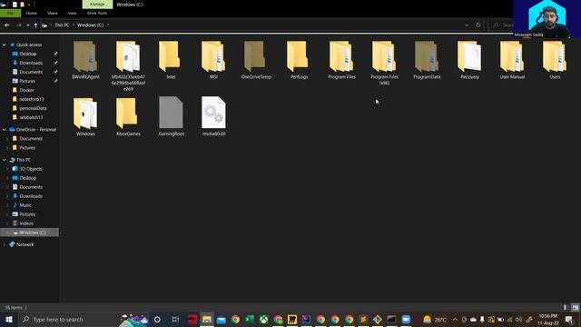Show hidden system tray icons
Image resolution: width=581 pixels, height=327 pixels.
[x=455, y=319]
